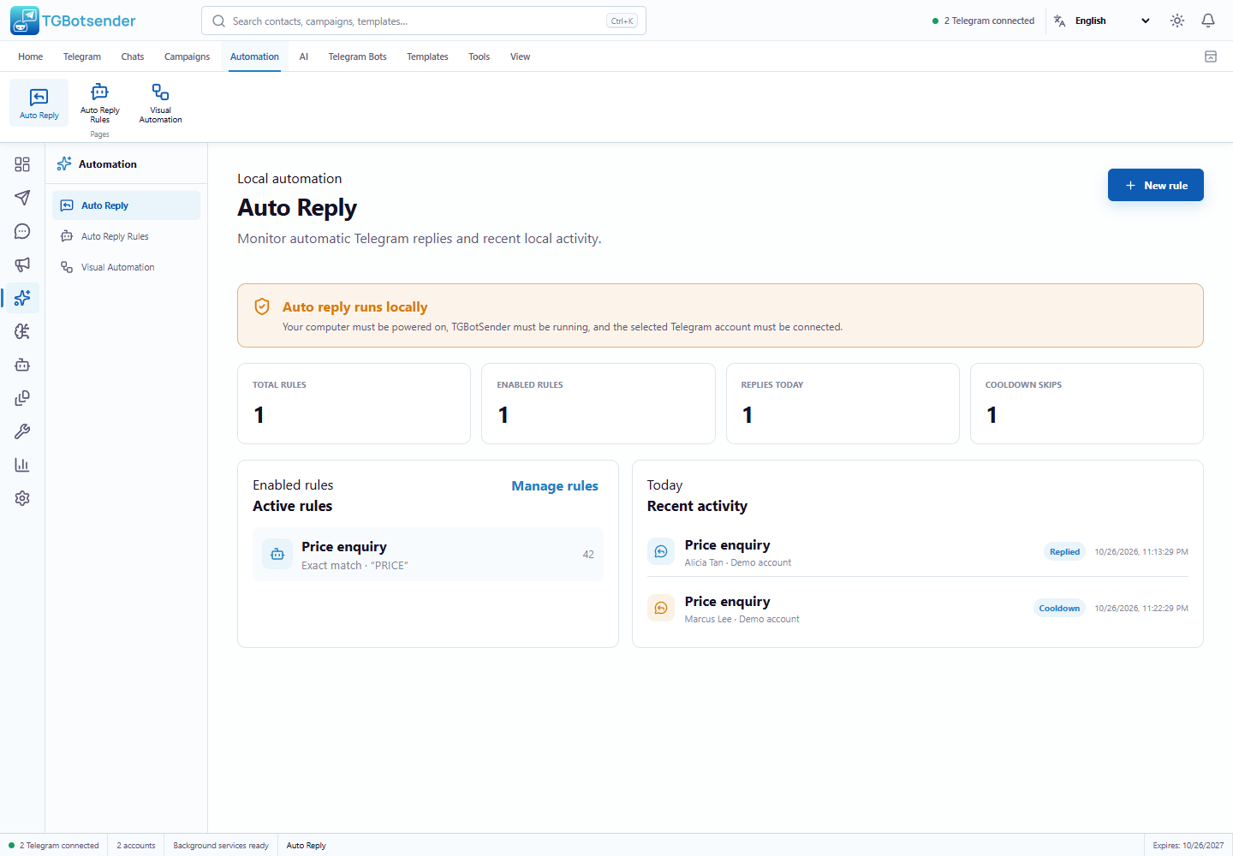Click the Manage rules link

pos(555,485)
